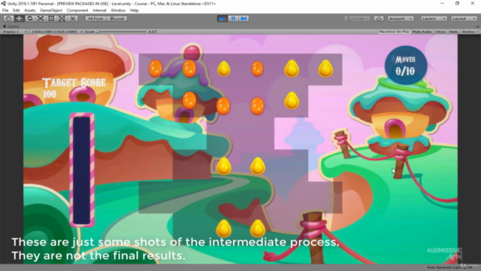Open the Help menu
The width and height of the screenshot is (481, 271).
click(134, 11)
